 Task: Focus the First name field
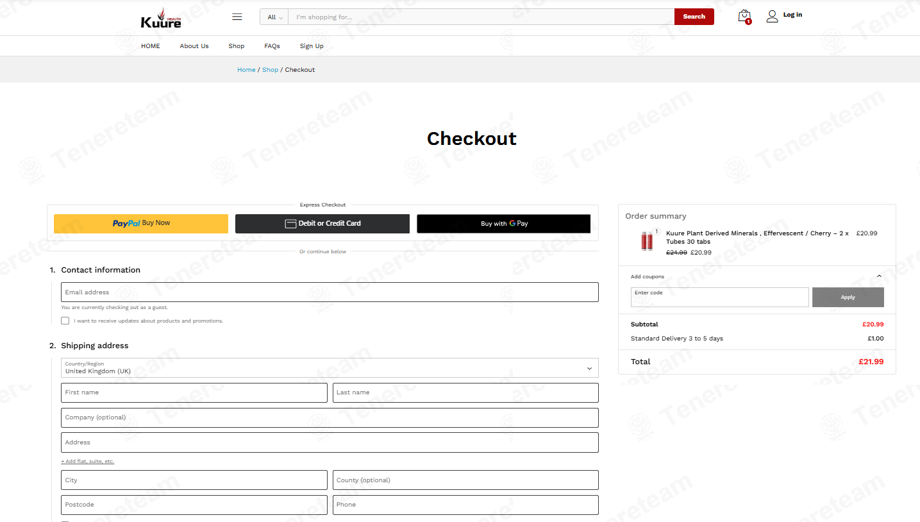pos(194,392)
